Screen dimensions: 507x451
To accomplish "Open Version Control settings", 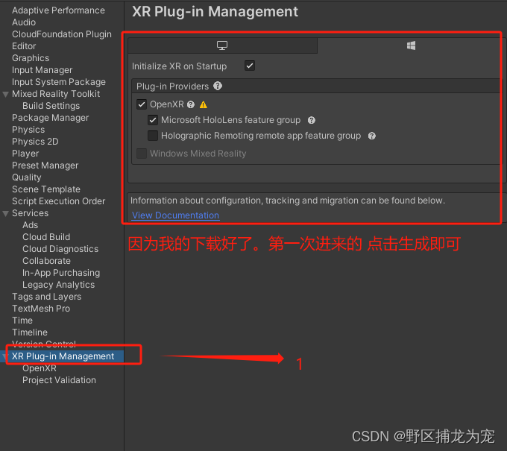I will point(44,344).
